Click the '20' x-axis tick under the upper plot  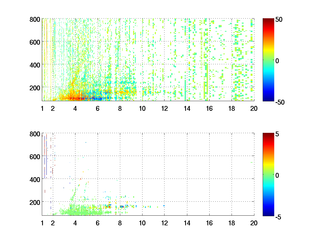coord(254,109)
